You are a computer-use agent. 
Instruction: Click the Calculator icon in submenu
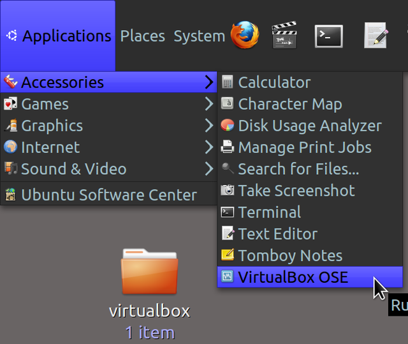click(x=228, y=82)
